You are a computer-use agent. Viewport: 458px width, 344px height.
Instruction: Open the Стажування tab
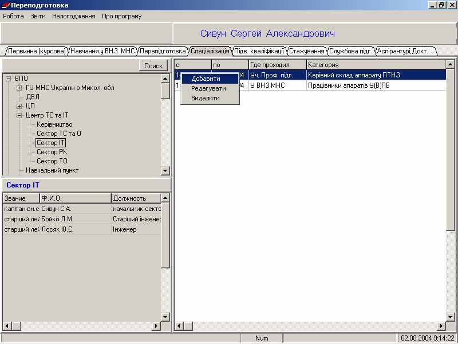point(307,51)
